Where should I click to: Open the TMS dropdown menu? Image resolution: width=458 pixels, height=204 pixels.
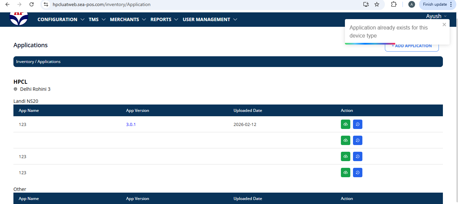pos(97,19)
